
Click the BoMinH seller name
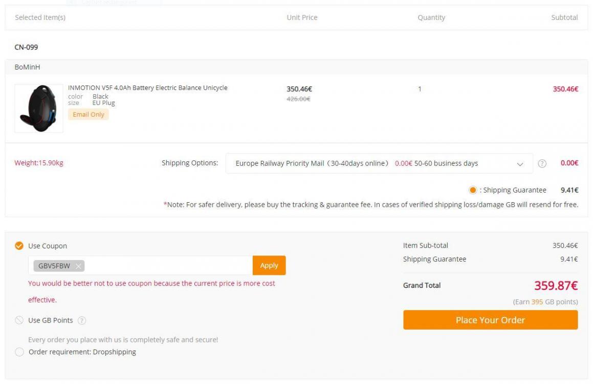click(27, 67)
